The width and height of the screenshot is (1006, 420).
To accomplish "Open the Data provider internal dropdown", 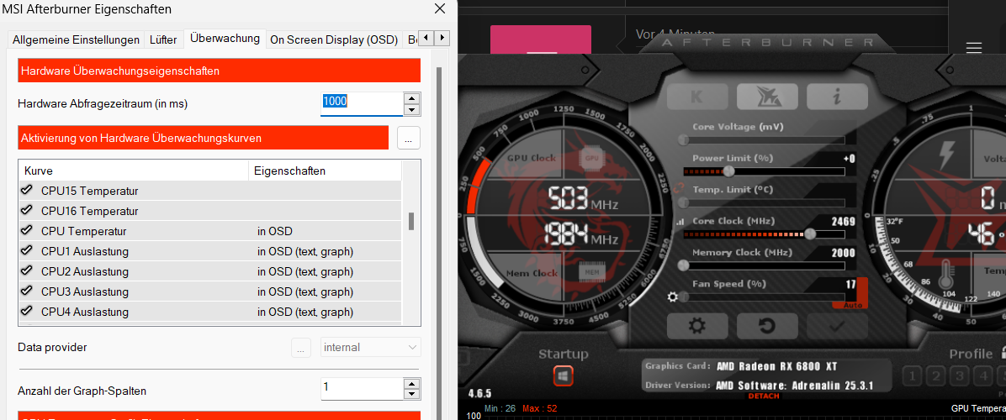I will [371, 348].
